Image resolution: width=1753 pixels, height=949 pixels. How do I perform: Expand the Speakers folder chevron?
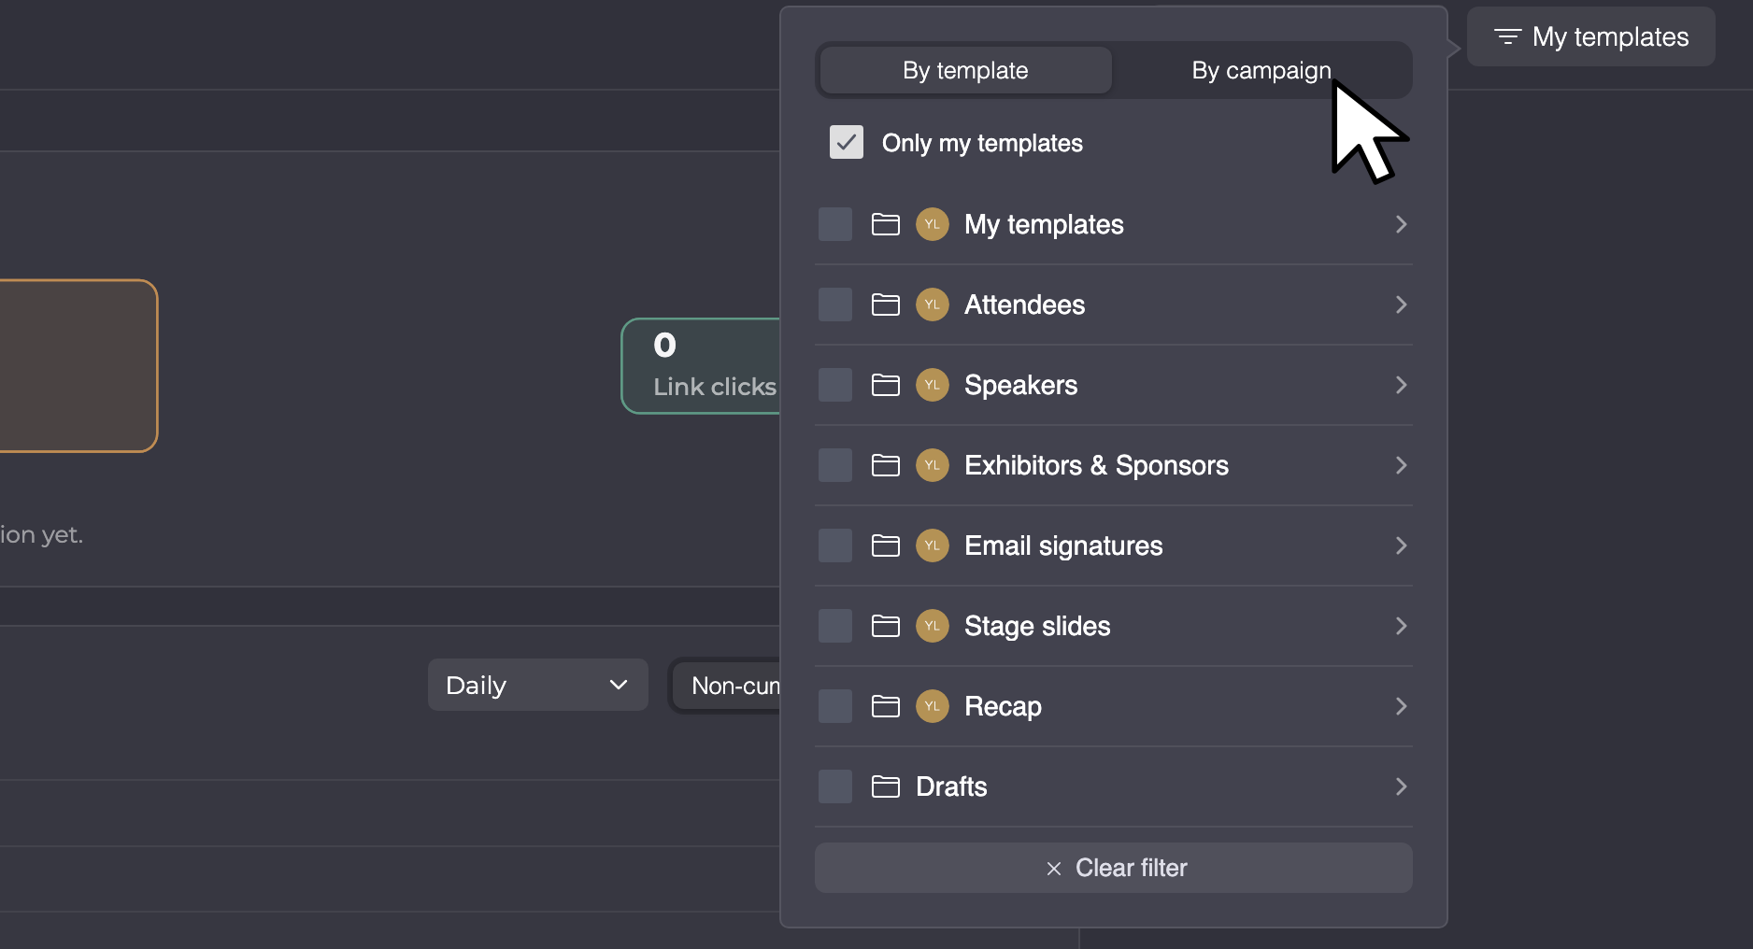[1401, 385]
